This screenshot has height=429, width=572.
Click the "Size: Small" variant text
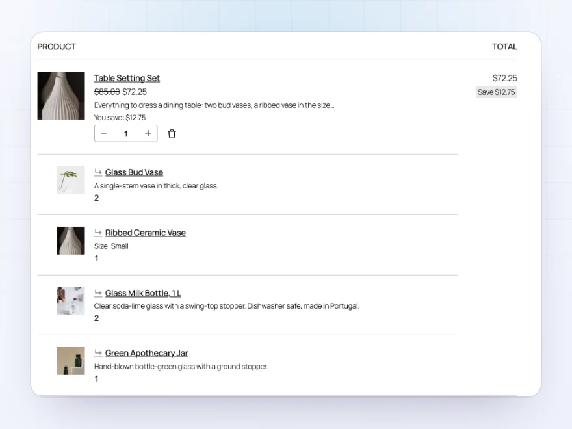point(111,246)
